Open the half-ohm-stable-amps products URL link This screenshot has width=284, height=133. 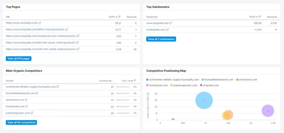[x=41, y=49]
